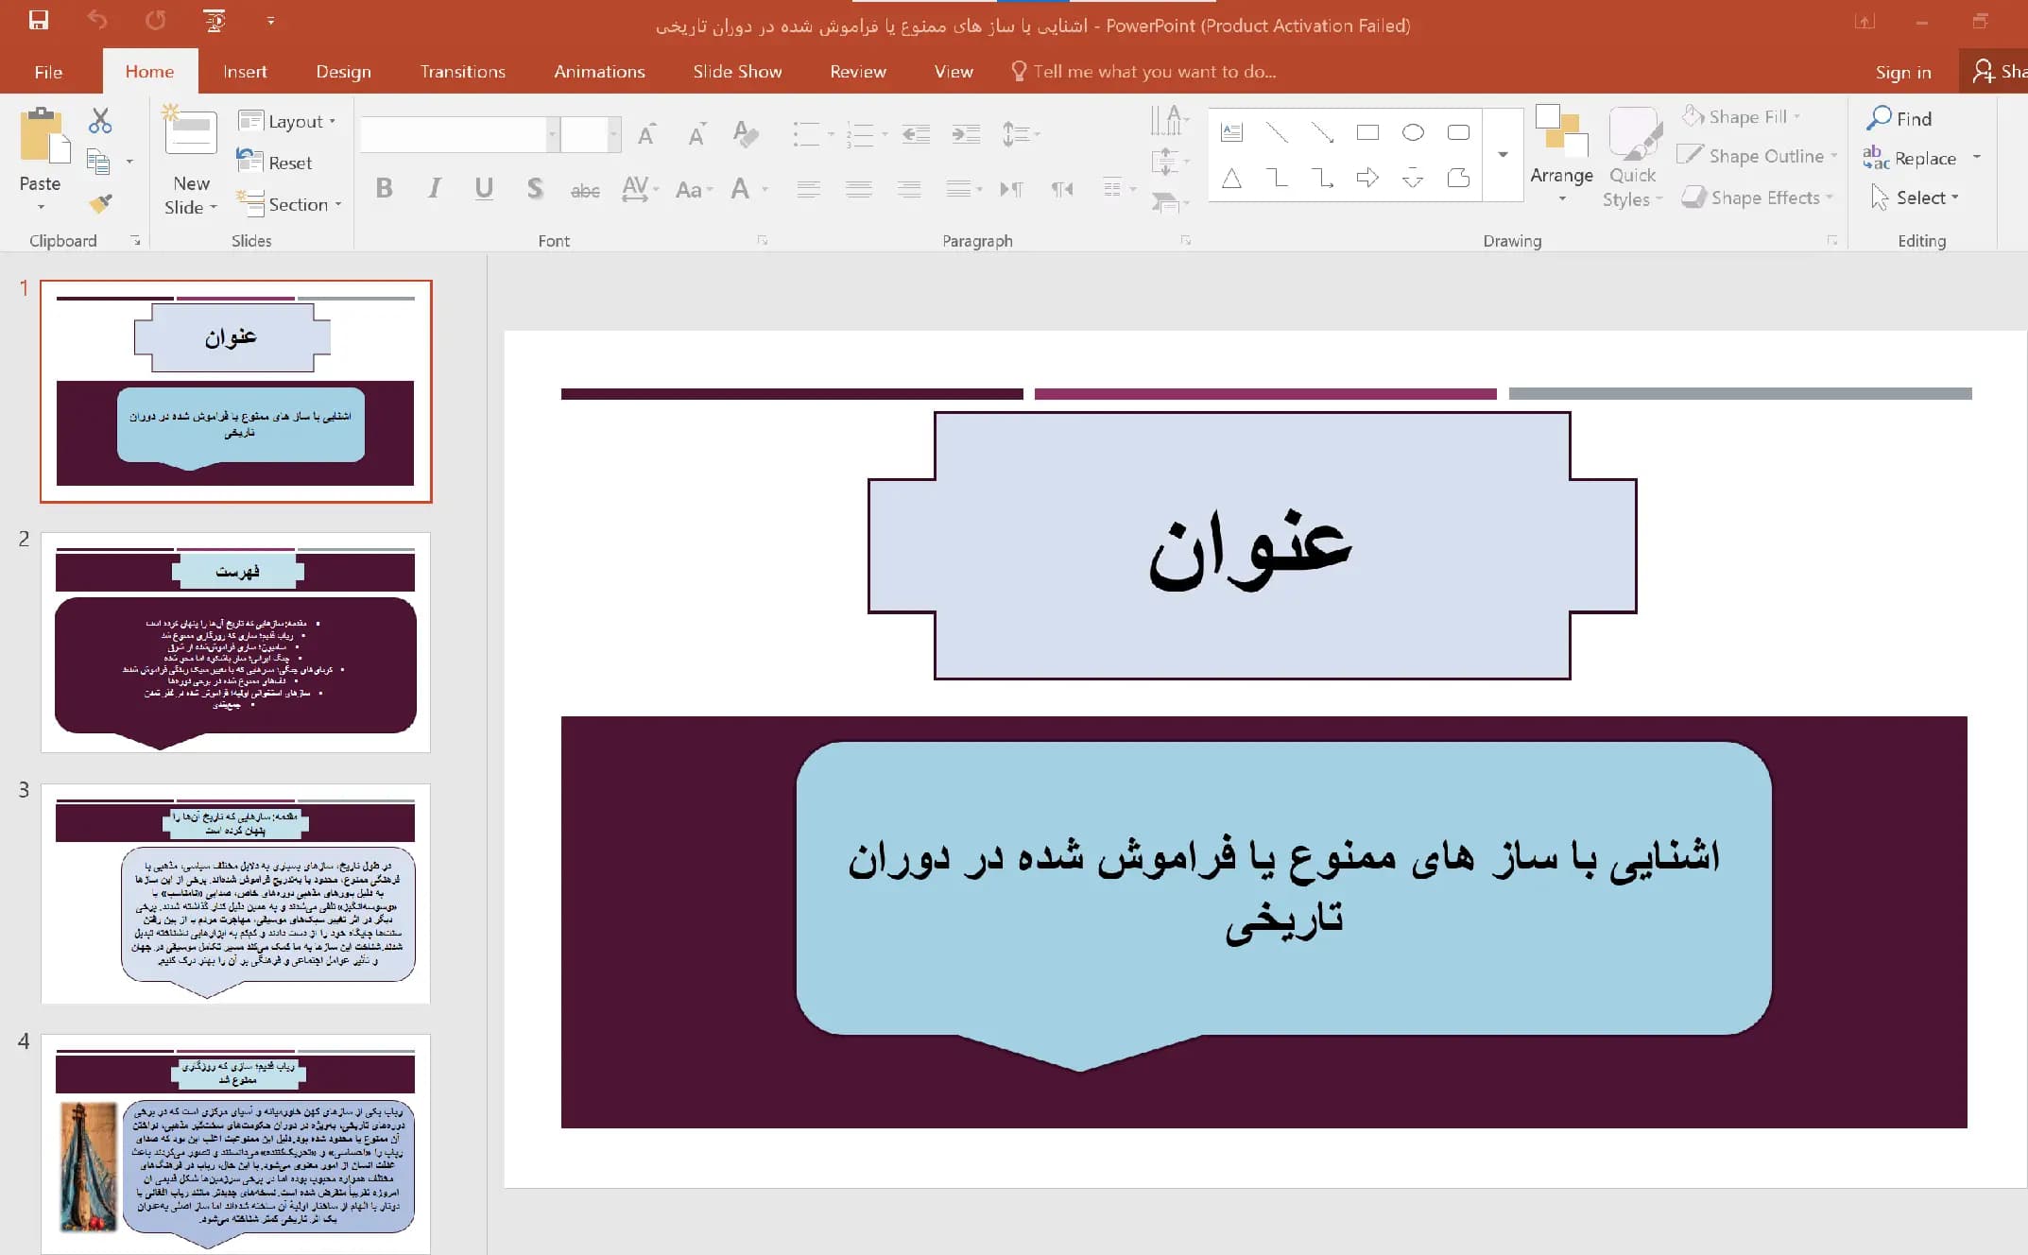Image resolution: width=2028 pixels, height=1255 pixels.
Task: Toggle Italic formatting
Action: [x=434, y=188]
